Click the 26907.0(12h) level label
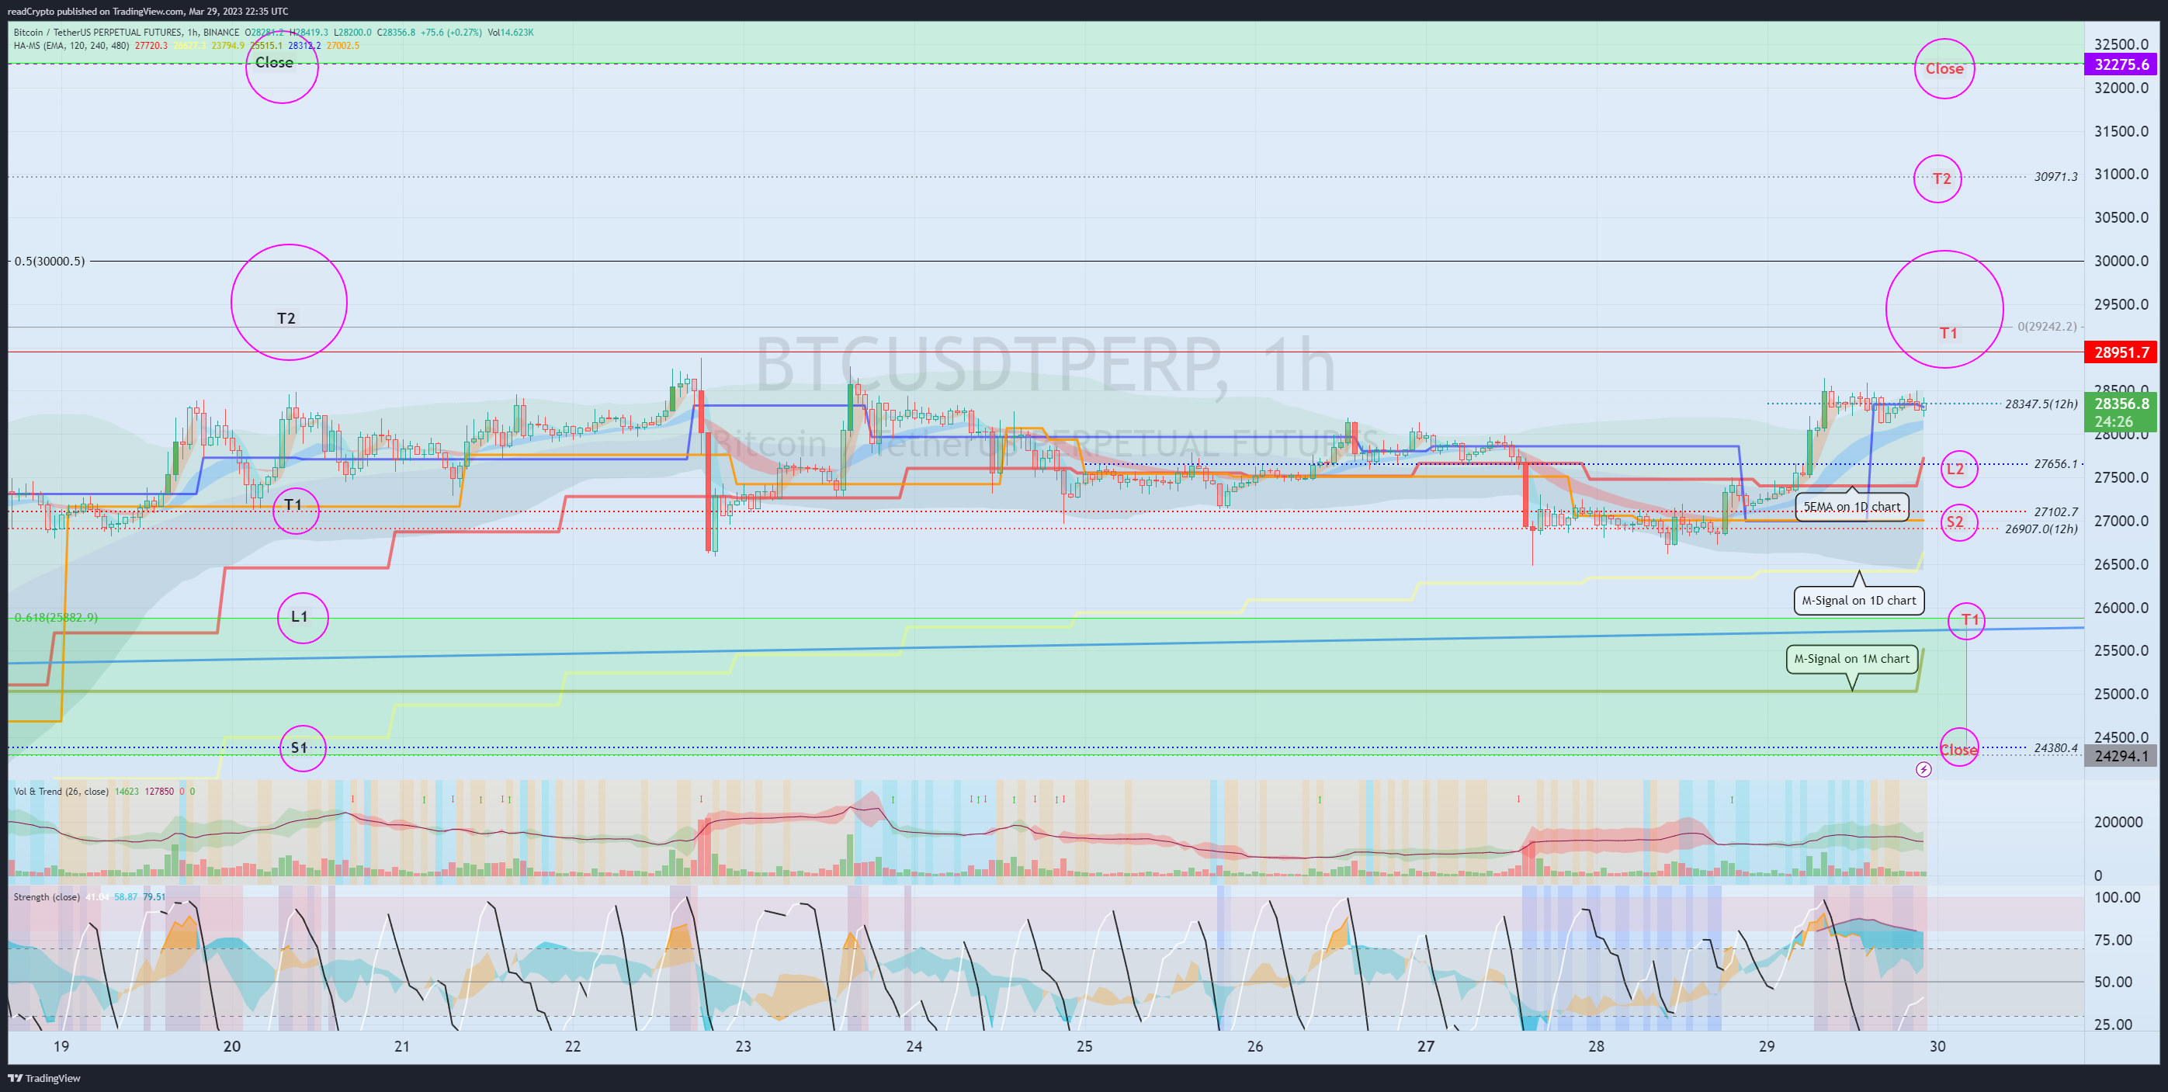The width and height of the screenshot is (2168, 1092). point(2041,529)
